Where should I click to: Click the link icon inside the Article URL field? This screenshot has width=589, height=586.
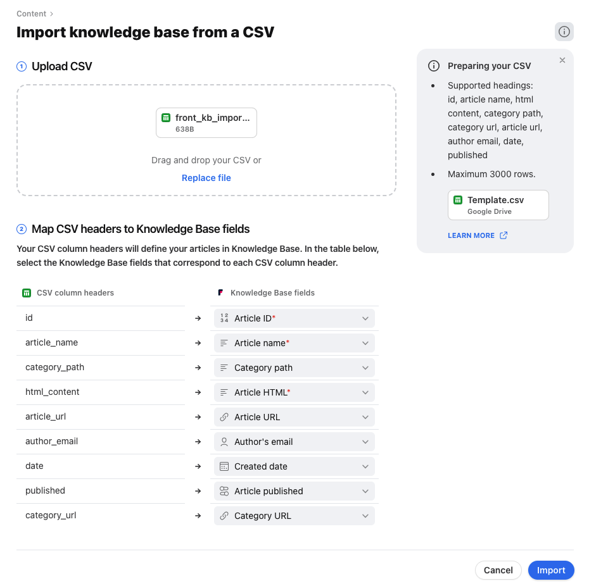click(224, 417)
